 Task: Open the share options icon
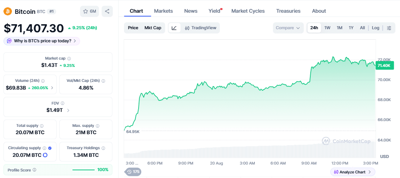(107, 12)
